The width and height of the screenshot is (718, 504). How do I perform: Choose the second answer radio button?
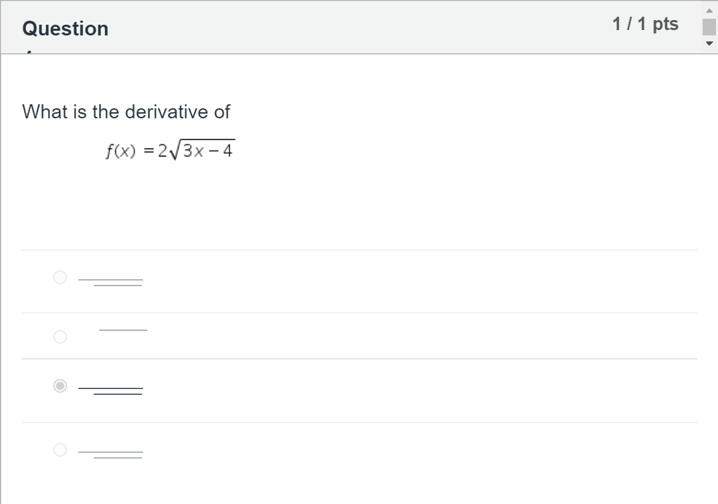tap(60, 337)
